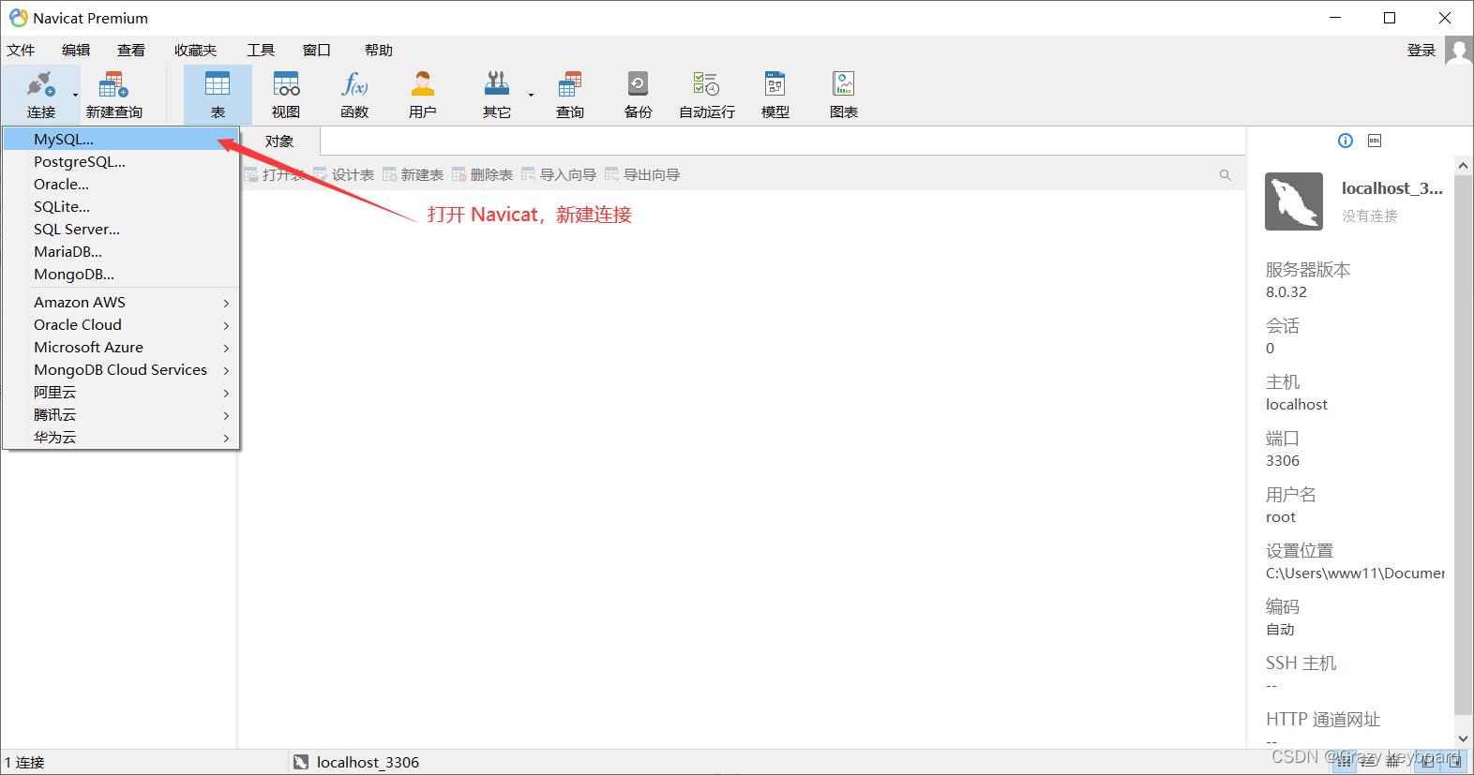
Task: Open the Charts (图表) toolbar icon
Action: pyautogui.click(x=844, y=94)
